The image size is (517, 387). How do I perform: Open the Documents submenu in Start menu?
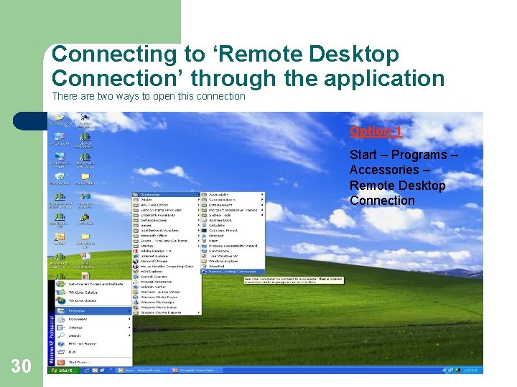coord(93,319)
